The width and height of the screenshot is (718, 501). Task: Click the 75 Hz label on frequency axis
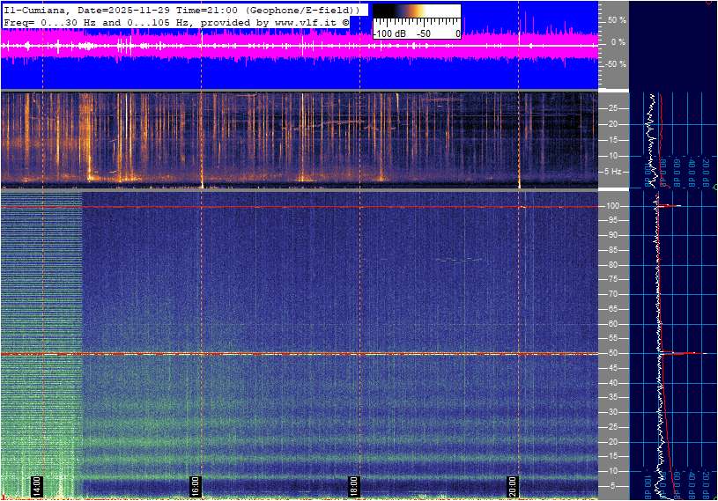pyautogui.click(x=613, y=279)
